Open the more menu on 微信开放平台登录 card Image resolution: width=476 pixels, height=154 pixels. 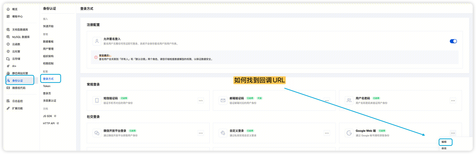tap(201, 133)
